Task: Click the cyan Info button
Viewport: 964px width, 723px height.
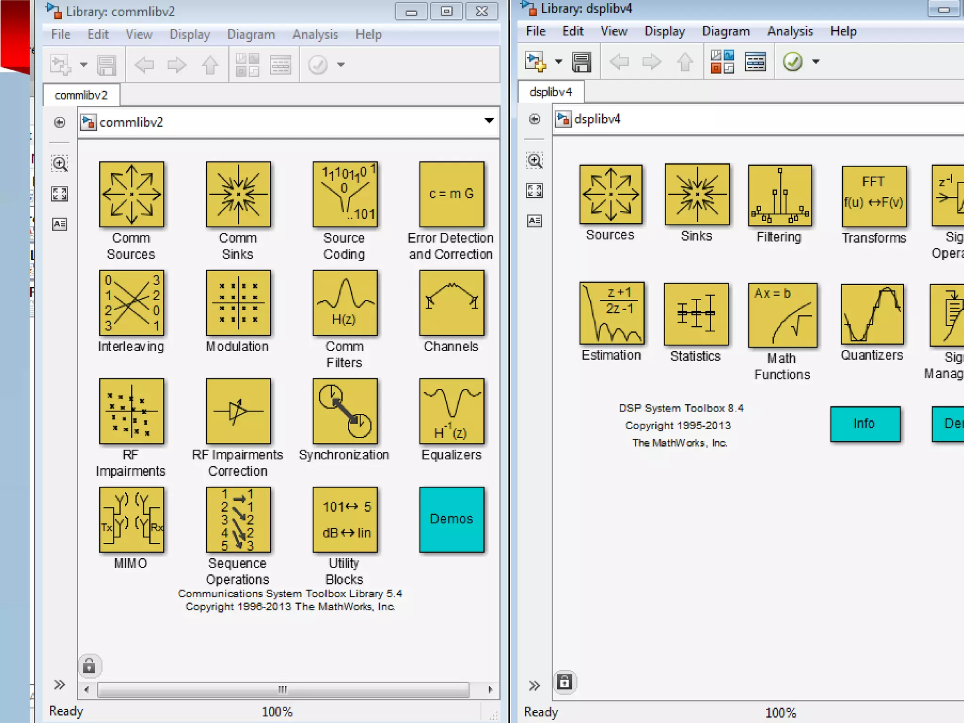Action: point(865,424)
